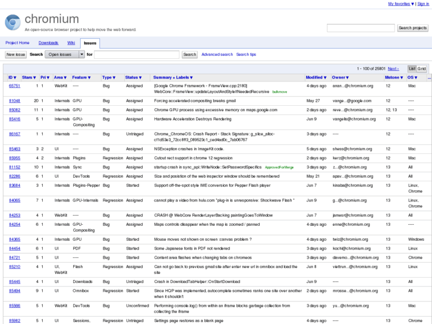Click the Sign in link
Screen dimensions: 432x324
423,4
